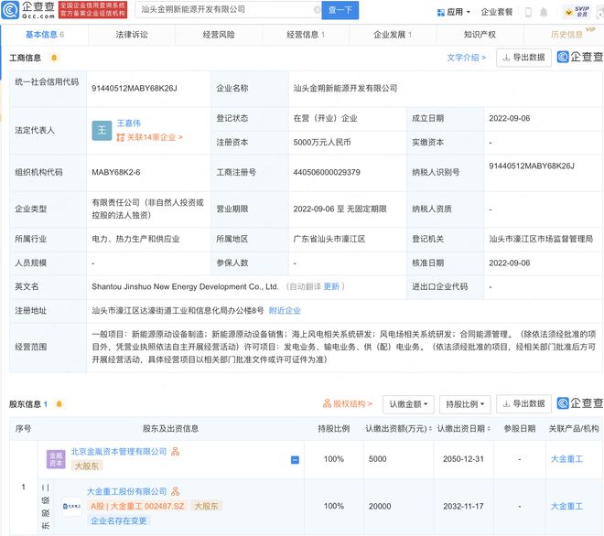Click the 二级股东 vertical label
Screen dimensions: 604x536
click(x=46, y=507)
